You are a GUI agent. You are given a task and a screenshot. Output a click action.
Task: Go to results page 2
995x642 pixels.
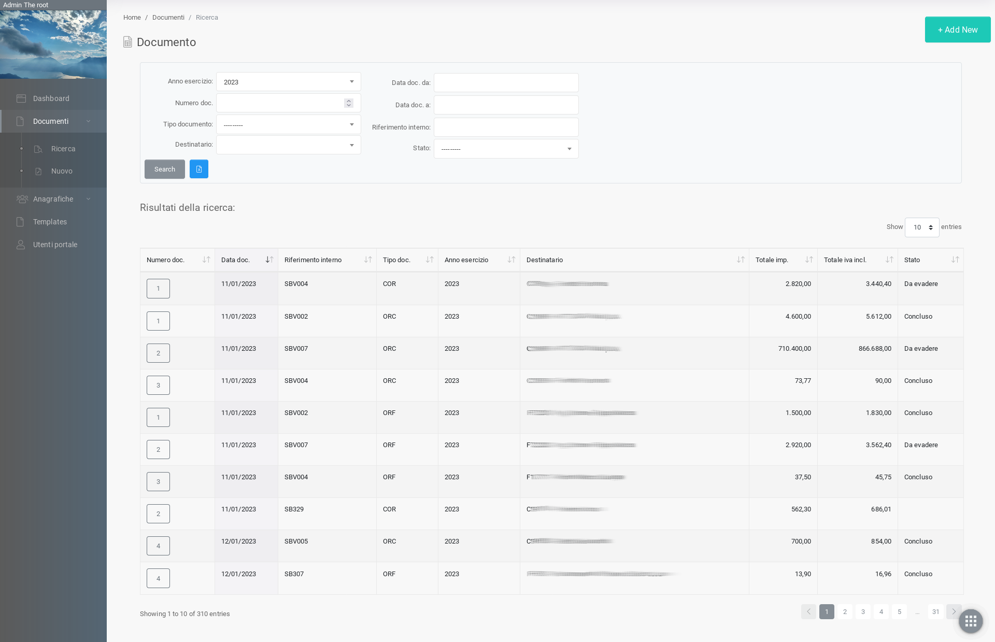coord(845,611)
